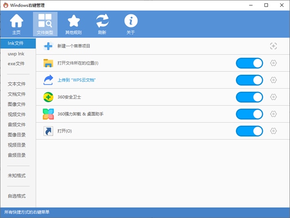Open settings gear for 打开文件所在的位置(I)

pyautogui.click(x=274, y=63)
